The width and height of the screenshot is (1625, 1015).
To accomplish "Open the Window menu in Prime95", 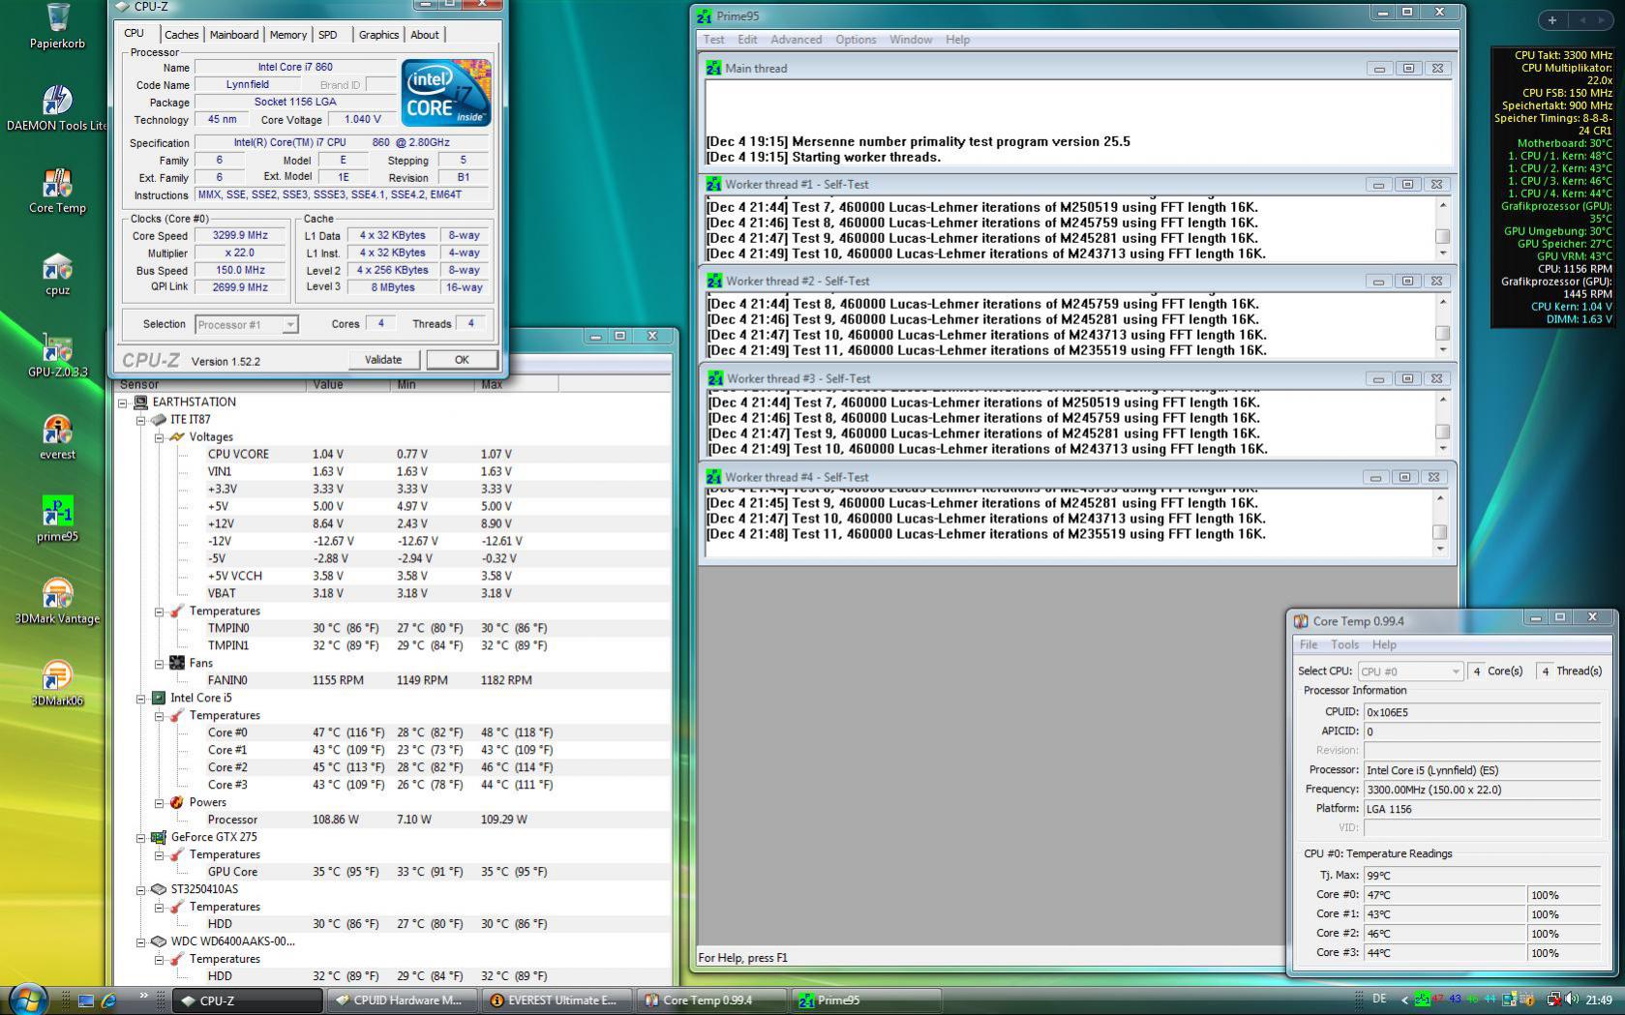I will [x=911, y=40].
